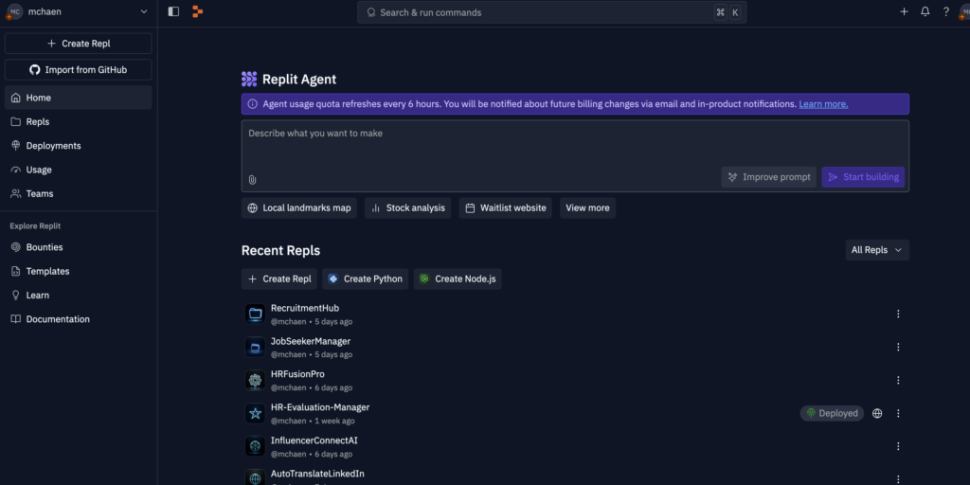
Task: Open the help question mark icon
Action: coord(946,11)
